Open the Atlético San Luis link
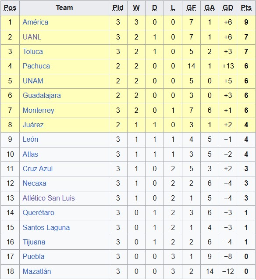 49,198
